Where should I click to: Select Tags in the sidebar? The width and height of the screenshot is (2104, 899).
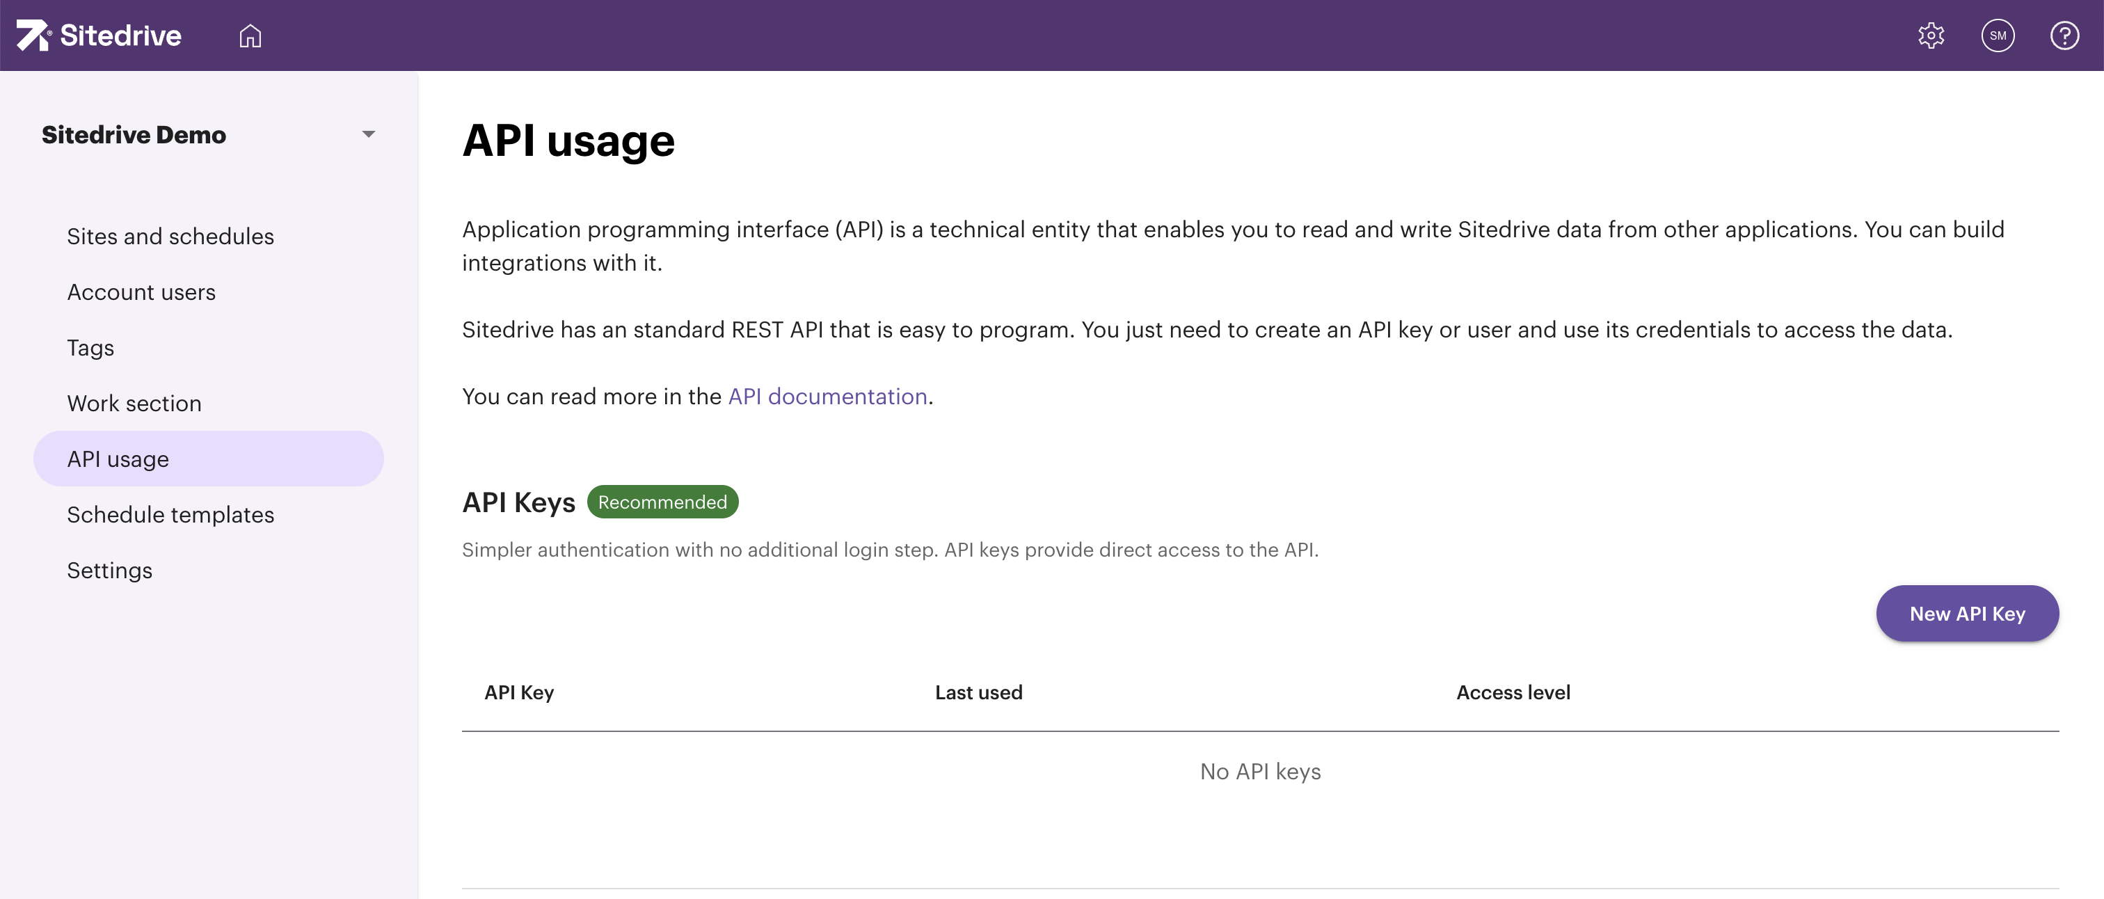coord(90,347)
